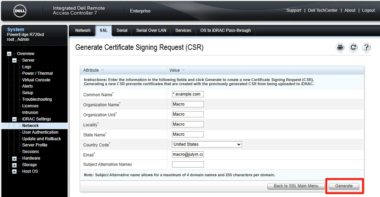Click Back to SSL Main Menu button
This screenshot has height=197, width=380.
[x=296, y=186]
